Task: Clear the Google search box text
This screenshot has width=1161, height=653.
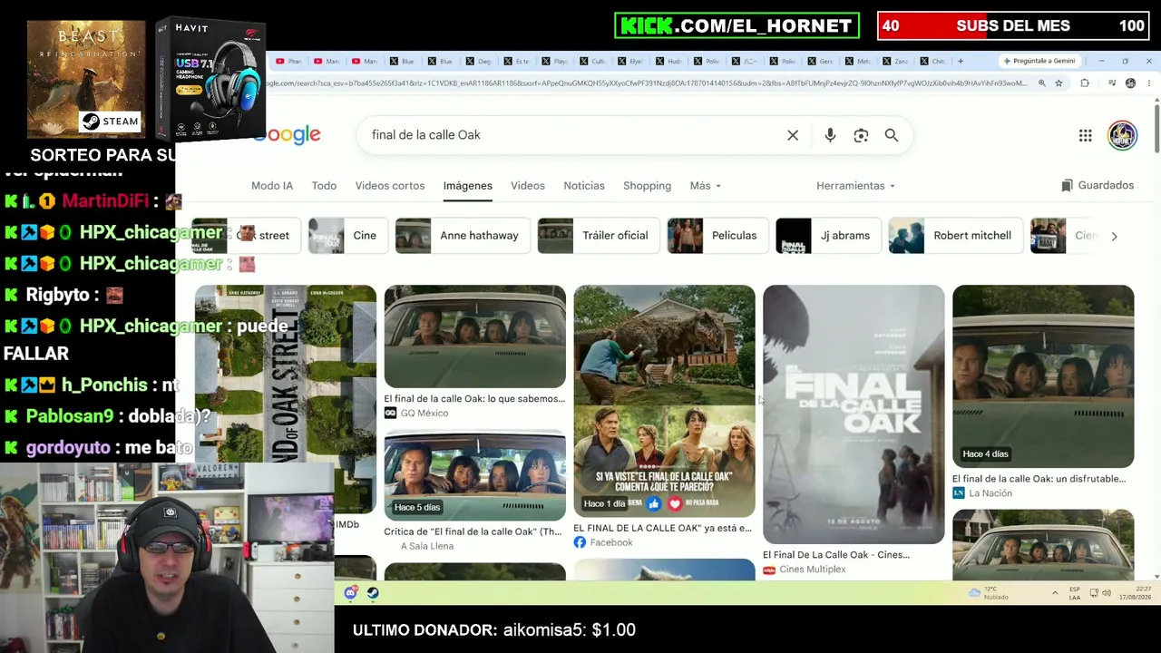Action: coord(793,135)
